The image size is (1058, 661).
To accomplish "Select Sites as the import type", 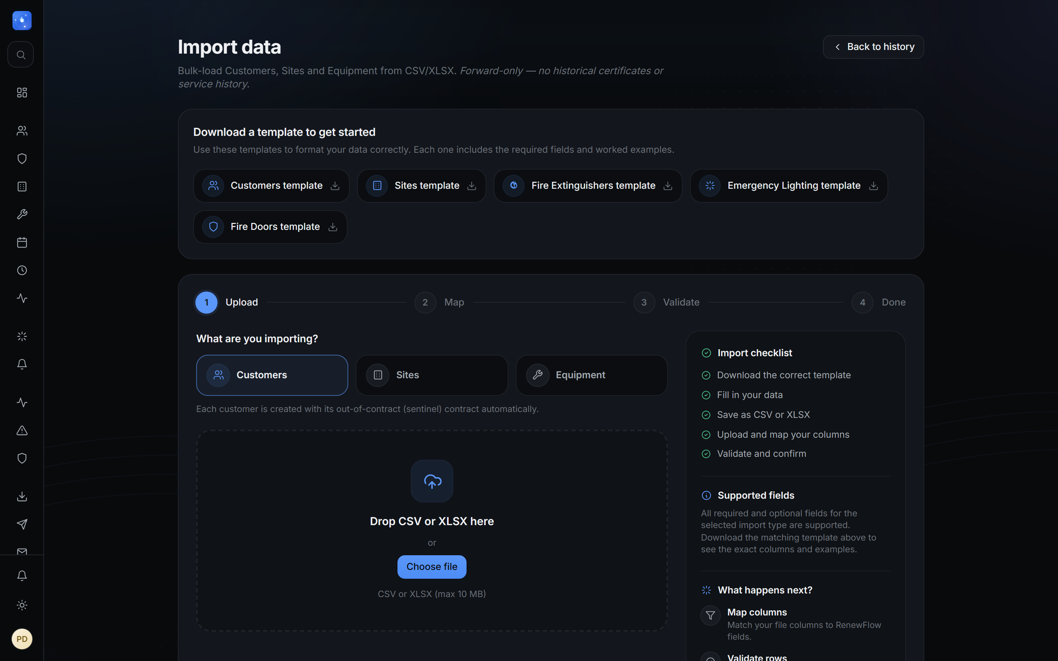I will [432, 375].
